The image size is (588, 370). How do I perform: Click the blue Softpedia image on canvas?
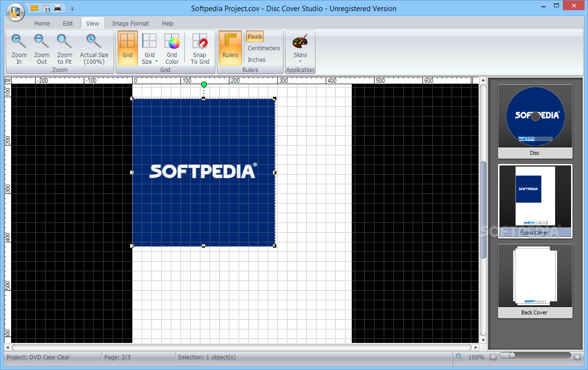203,172
